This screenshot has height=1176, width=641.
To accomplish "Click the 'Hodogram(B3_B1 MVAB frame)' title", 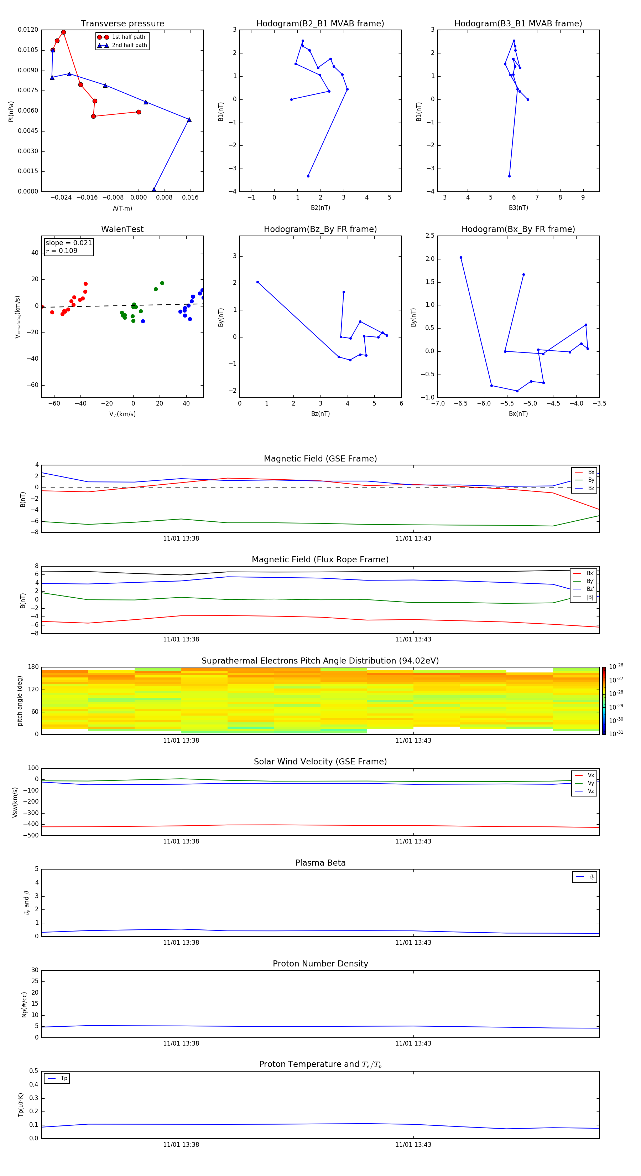I will click(518, 23).
